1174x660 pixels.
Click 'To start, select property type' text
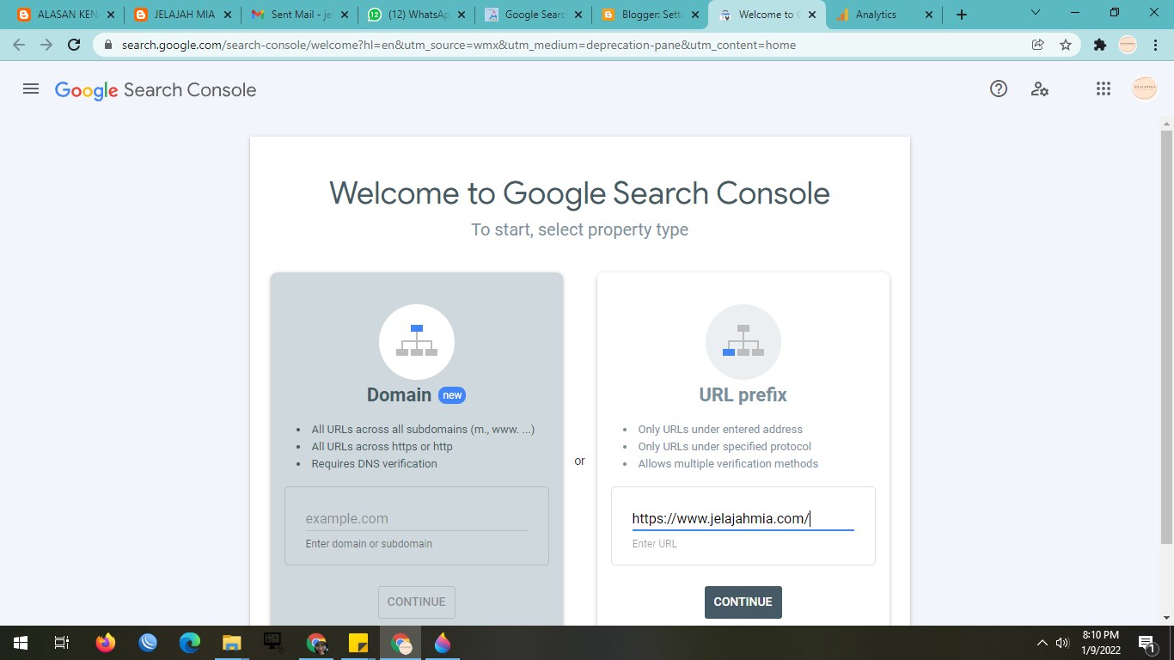tap(579, 229)
